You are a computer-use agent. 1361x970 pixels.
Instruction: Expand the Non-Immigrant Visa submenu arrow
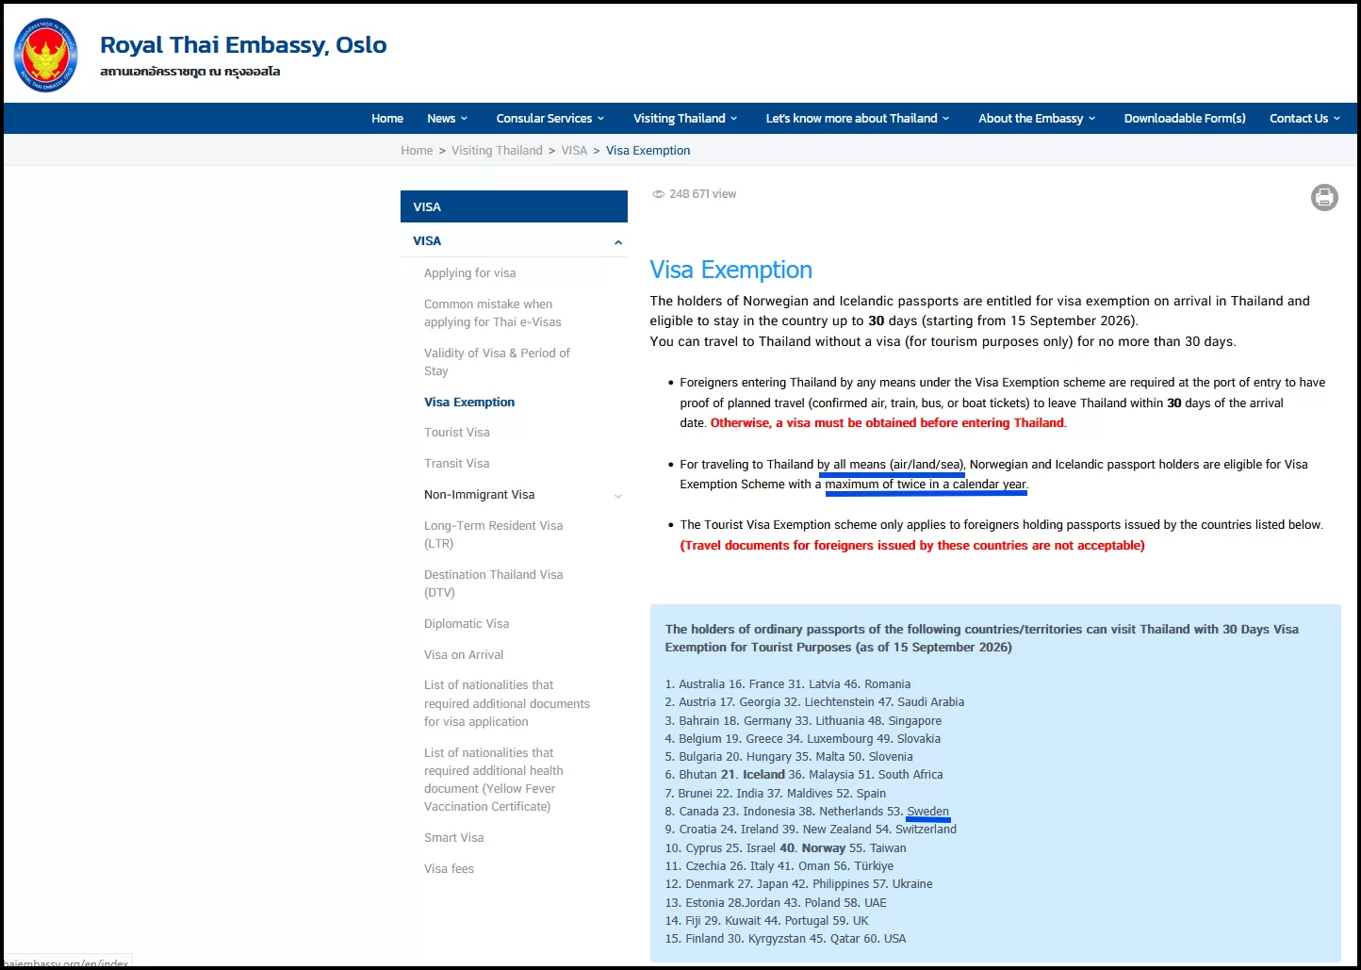(x=618, y=496)
